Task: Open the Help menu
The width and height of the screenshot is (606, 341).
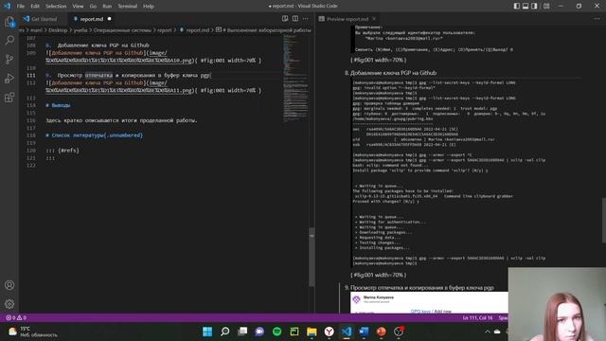Action: tap(149, 7)
